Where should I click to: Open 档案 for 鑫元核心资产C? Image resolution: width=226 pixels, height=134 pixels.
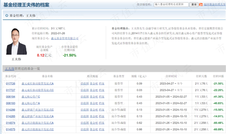[102, 97]
